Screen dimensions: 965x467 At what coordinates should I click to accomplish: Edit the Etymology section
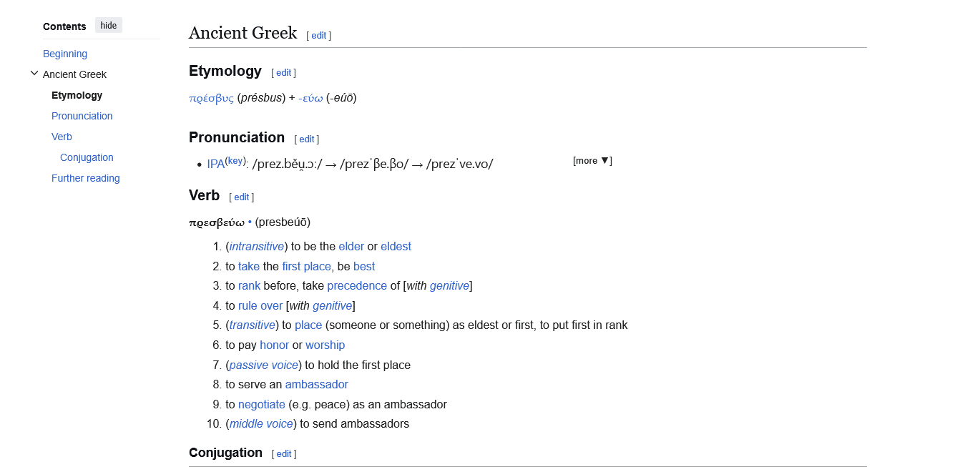pos(283,73)
